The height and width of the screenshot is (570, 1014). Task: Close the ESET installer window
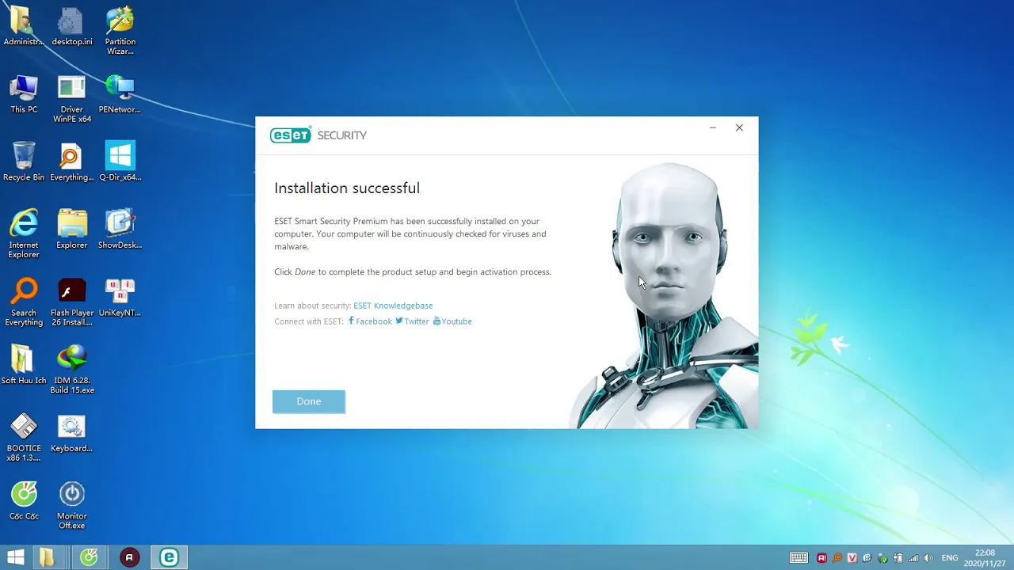pyautogui.click(x=739, y=127)
